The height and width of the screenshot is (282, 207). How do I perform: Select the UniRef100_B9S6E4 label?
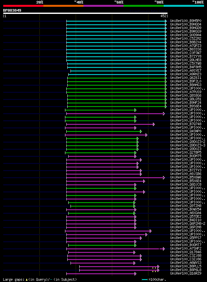click(x=186, y=106)
